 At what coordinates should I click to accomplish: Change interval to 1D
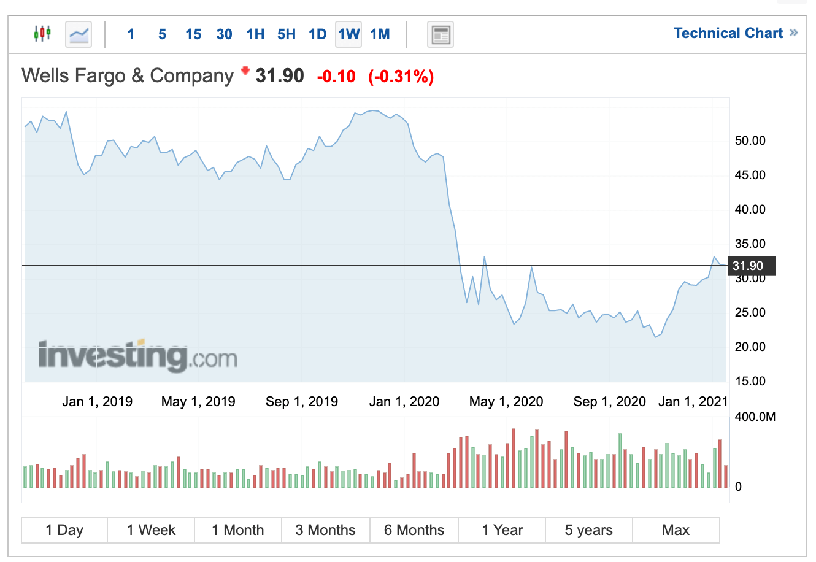(x=317, y=34)
